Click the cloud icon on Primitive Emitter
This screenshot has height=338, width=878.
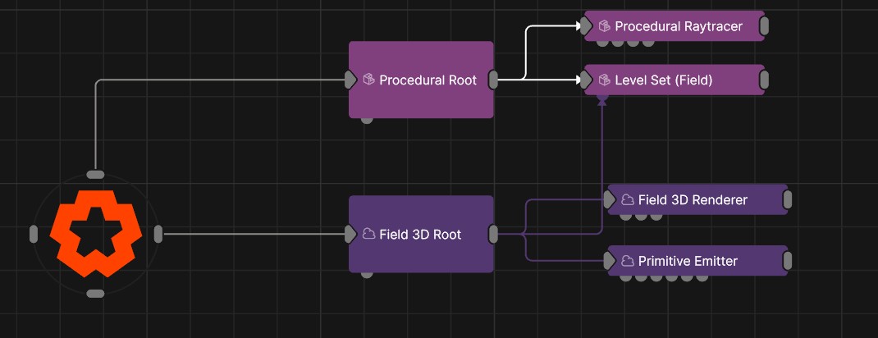(627, 261)
